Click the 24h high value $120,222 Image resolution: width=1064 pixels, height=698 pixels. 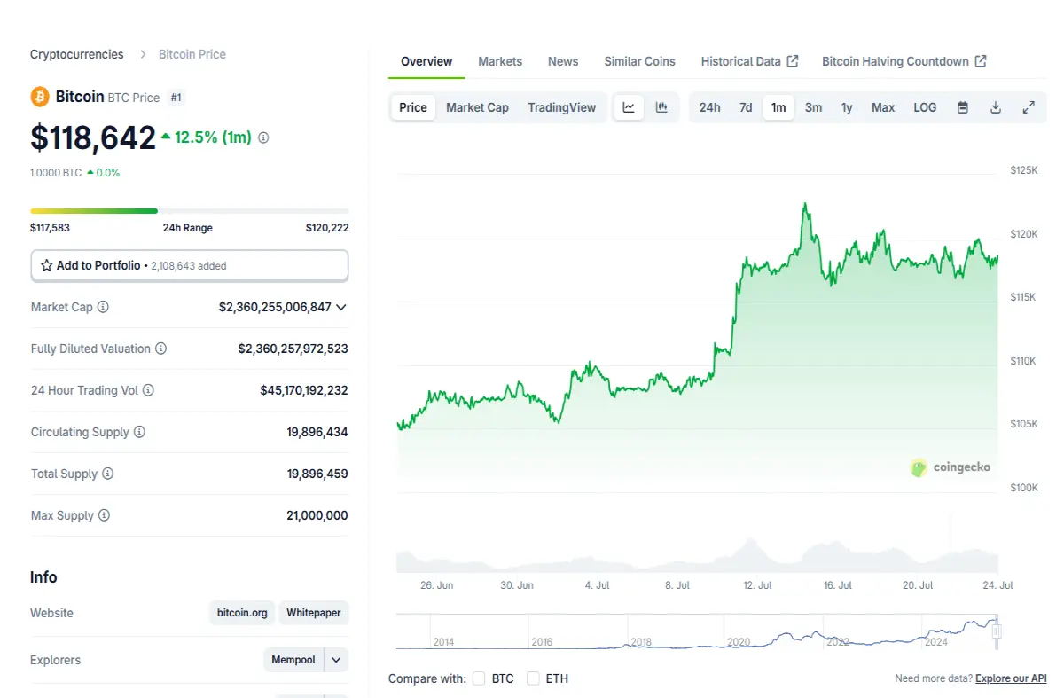click(x=327, y=228)
